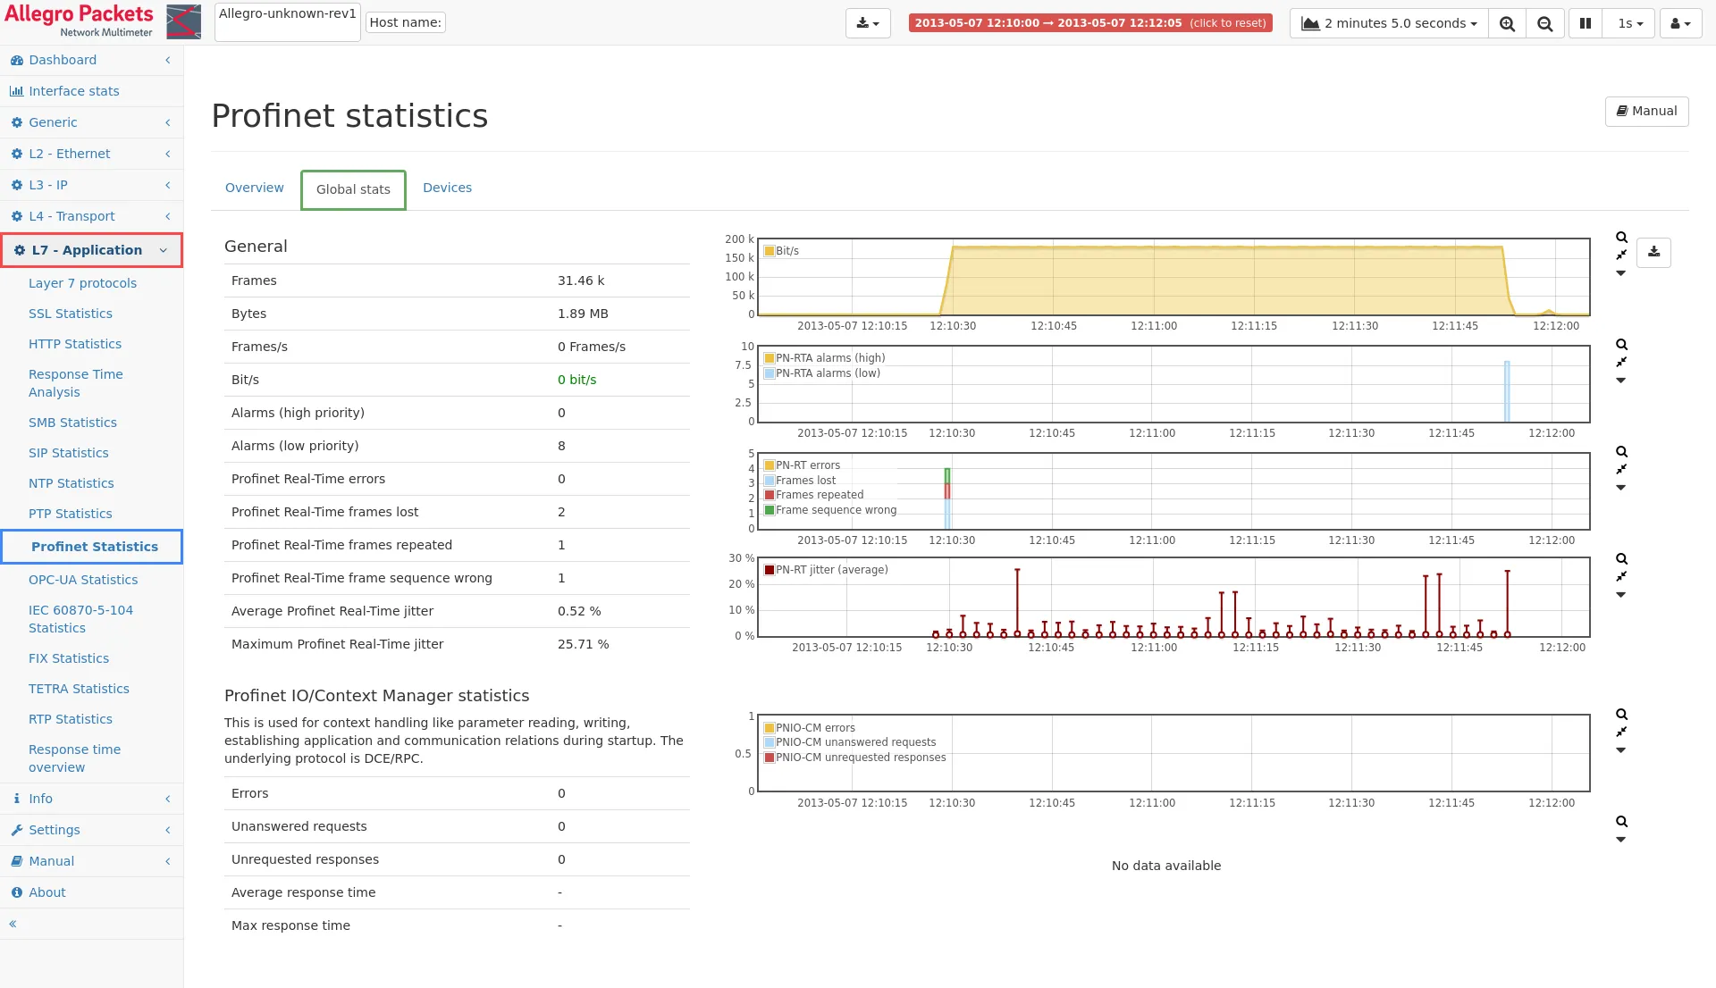Click magnifier icon beside Bit/s graph
1716x988 pixels.
1621,238
